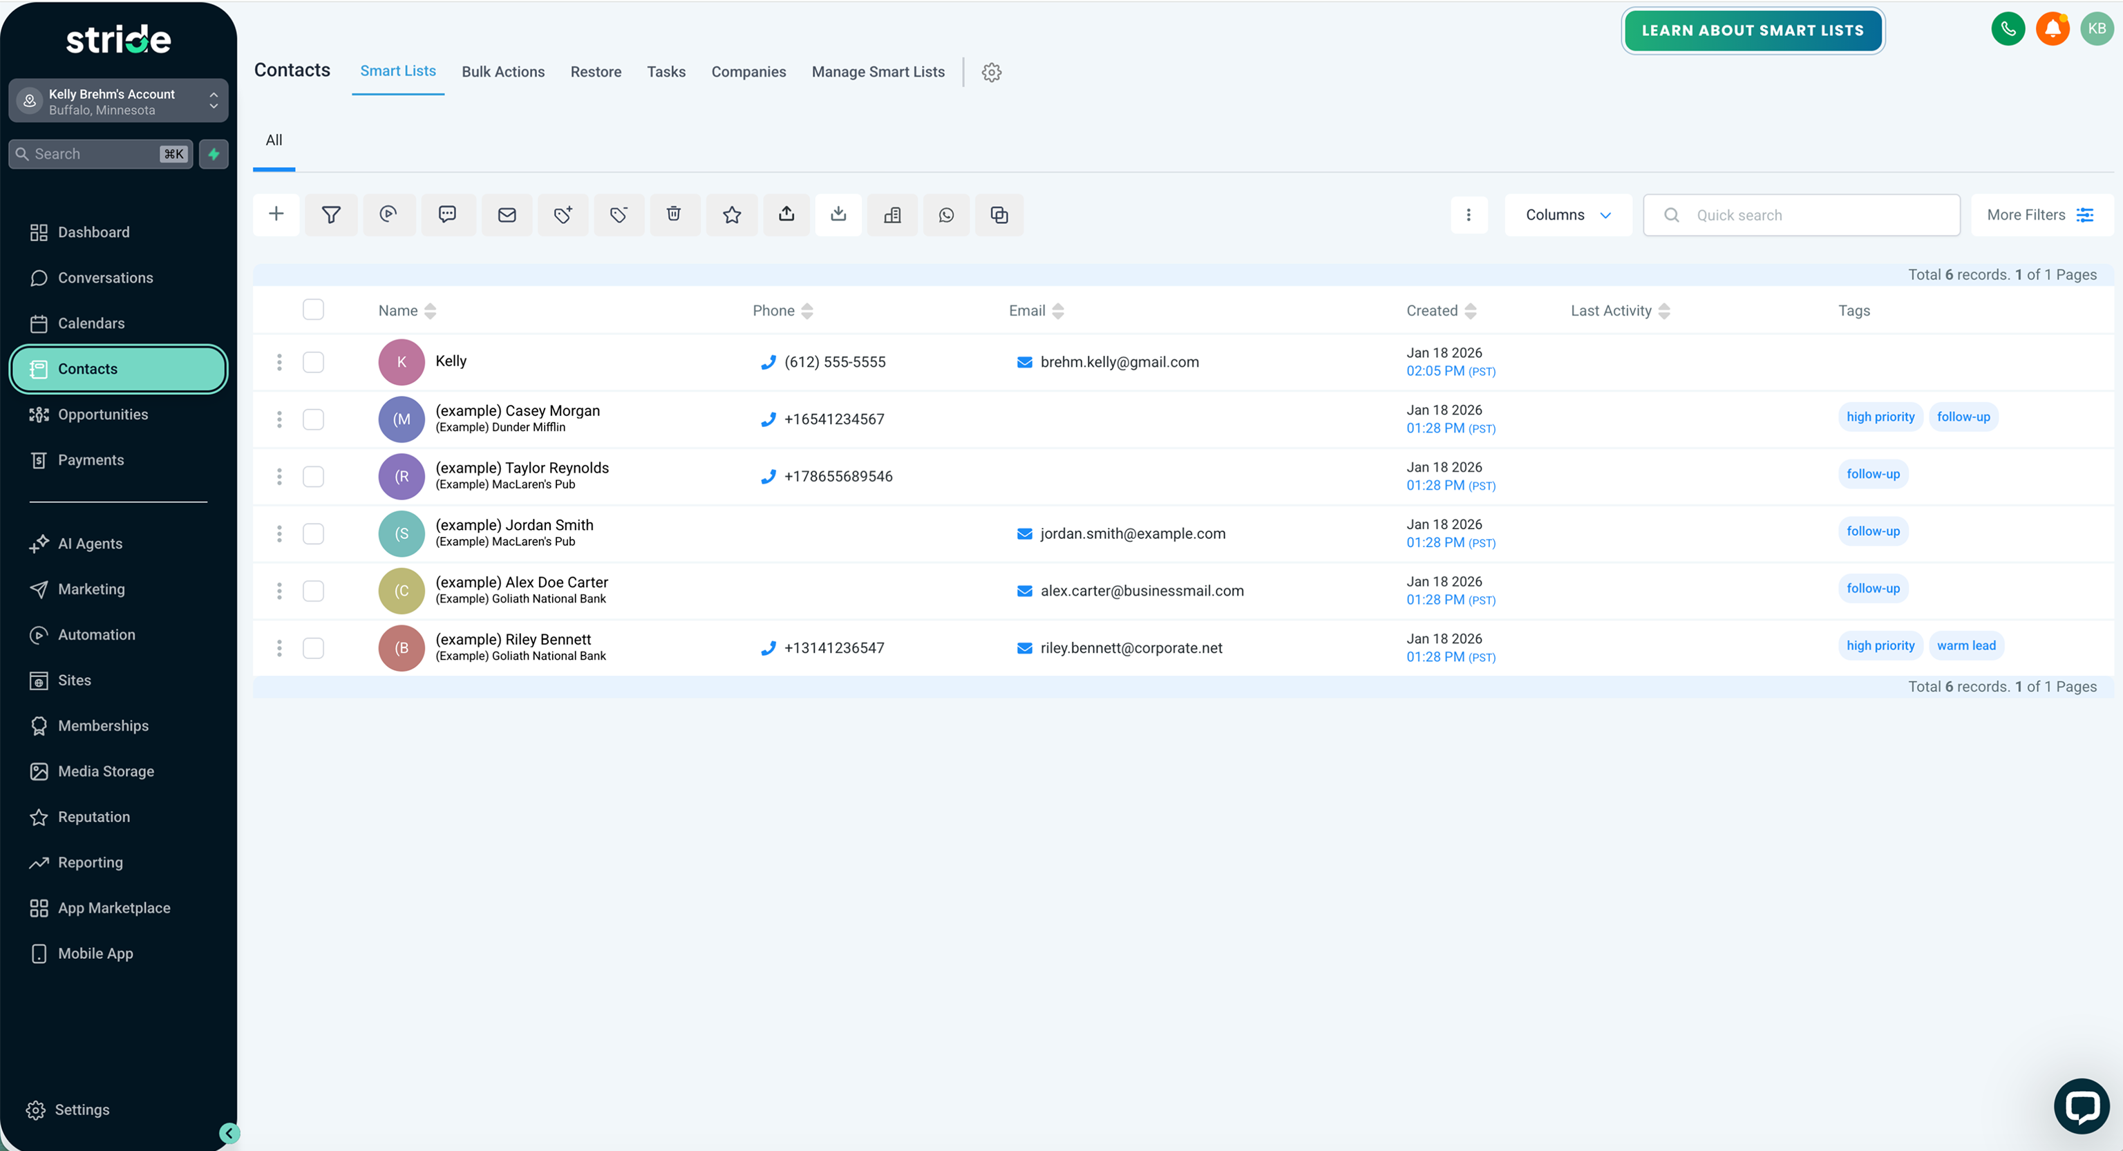Viewport: 2123px width, 1151px height.
Task: Click the email icon for Jordan Smith
Action: pos(1024,534)
